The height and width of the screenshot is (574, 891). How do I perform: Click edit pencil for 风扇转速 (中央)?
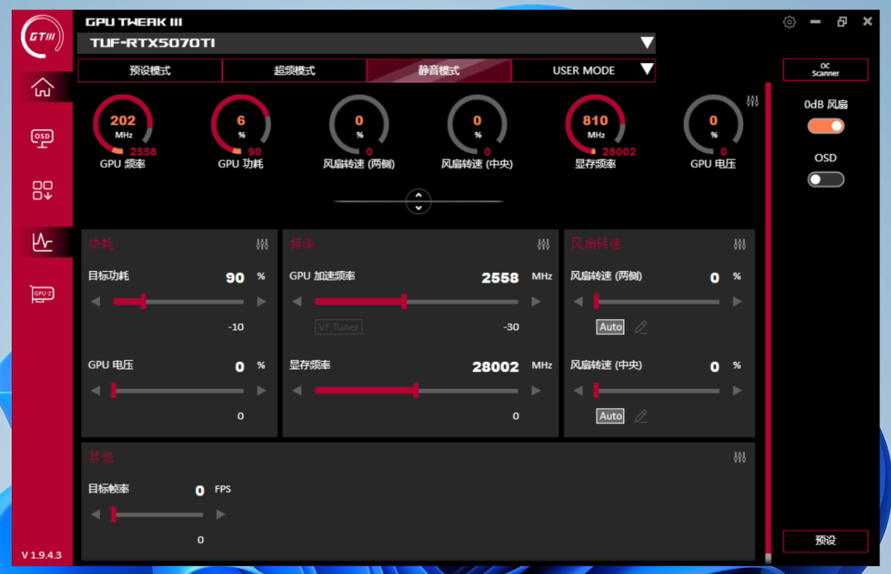click(x=640, y=416)
